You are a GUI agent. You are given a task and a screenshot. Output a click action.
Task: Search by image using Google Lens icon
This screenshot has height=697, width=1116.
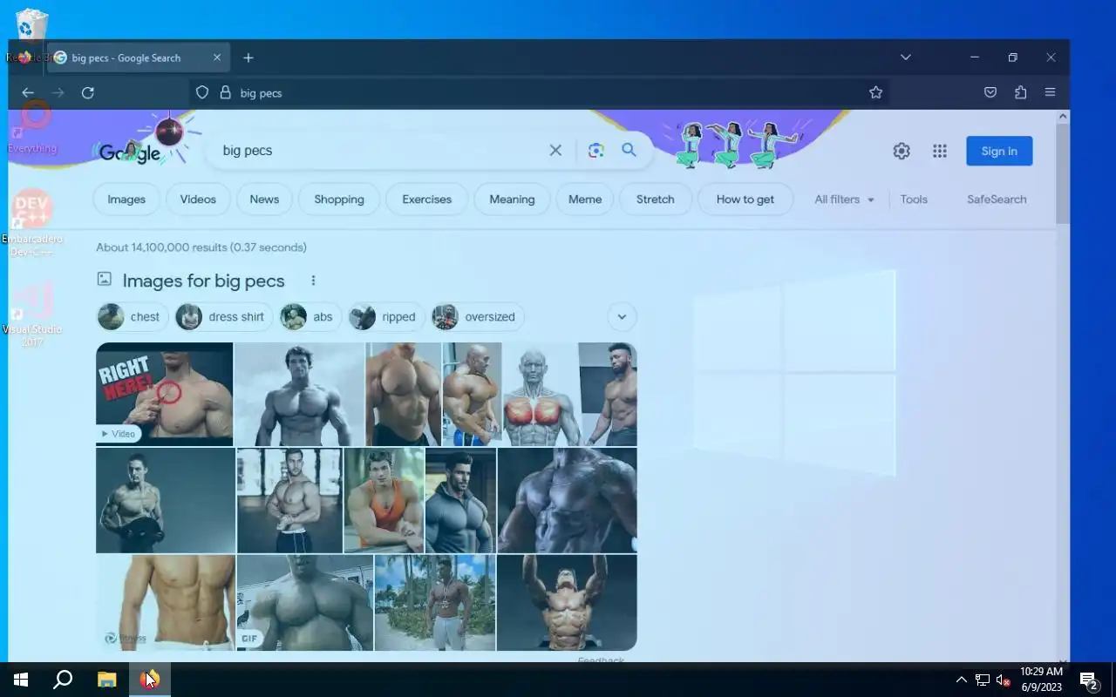coord(595,150)
